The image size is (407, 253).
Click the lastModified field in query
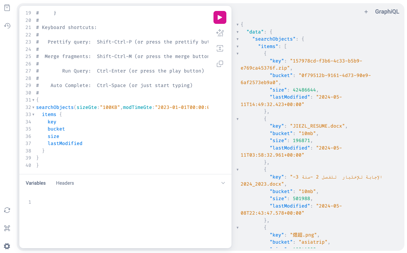(x=65, y=143)
